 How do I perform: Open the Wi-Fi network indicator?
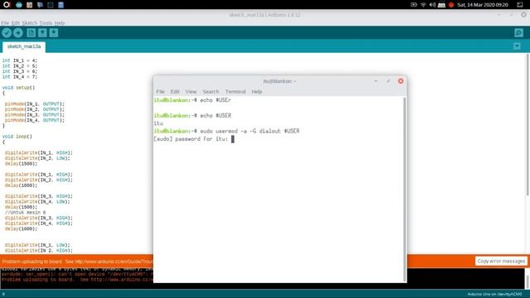(423, 5)
